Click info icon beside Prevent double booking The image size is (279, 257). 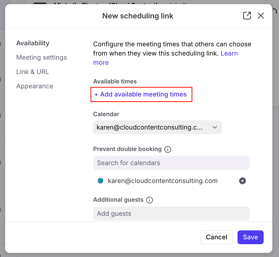168,149
